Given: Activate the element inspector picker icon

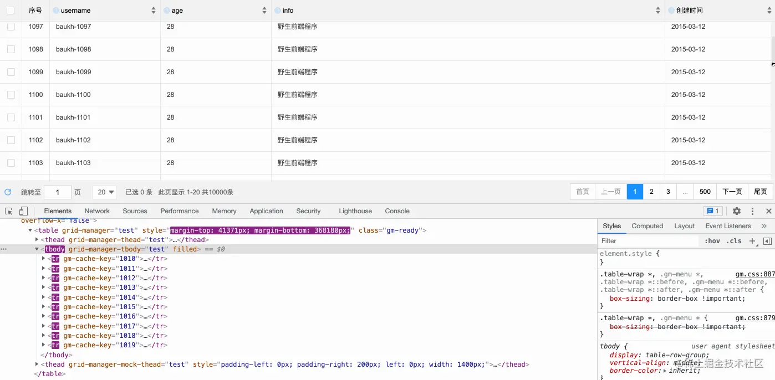Looking at the screenshot, I should (x=9, y=211).
